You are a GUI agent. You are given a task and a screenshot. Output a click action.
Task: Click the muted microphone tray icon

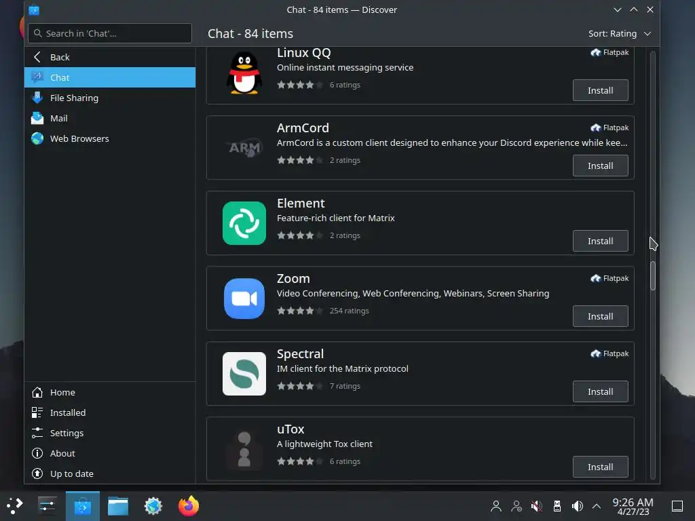[537, 506]
